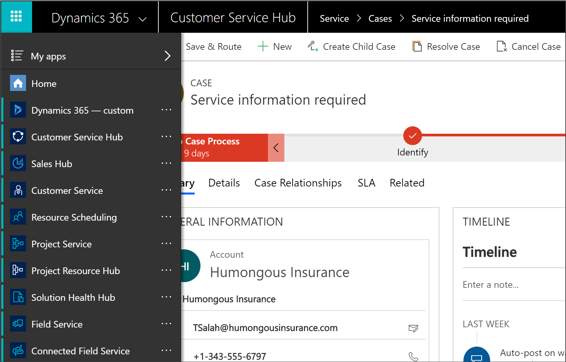566x362 pixels.
Task: Open more options for Project Resource Hub
Action: click(166, 270)
